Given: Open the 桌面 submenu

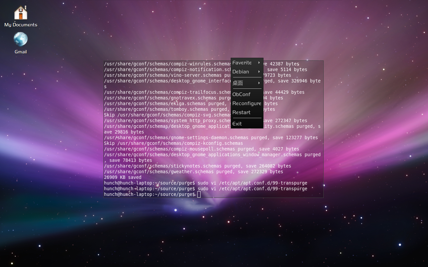Looking at the screenshot, I should [247, 83].
